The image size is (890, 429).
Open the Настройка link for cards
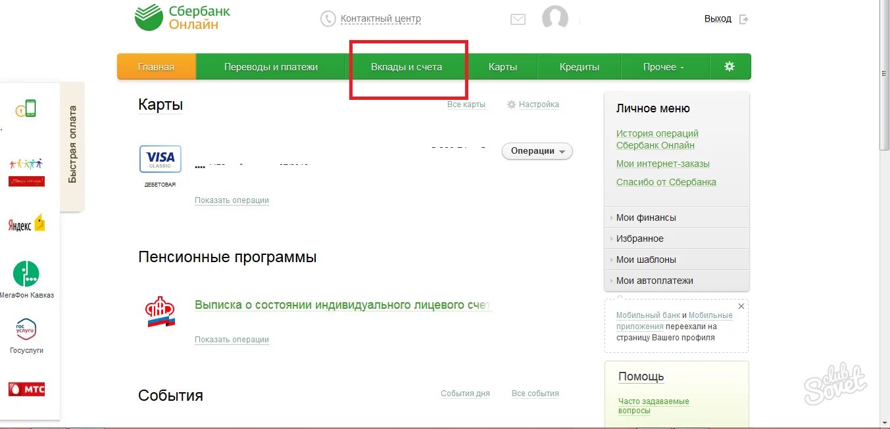pyautogui.click(x=539, y=104)
